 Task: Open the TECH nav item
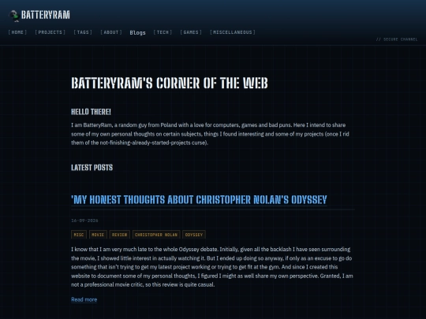click(x=163, y=32)
